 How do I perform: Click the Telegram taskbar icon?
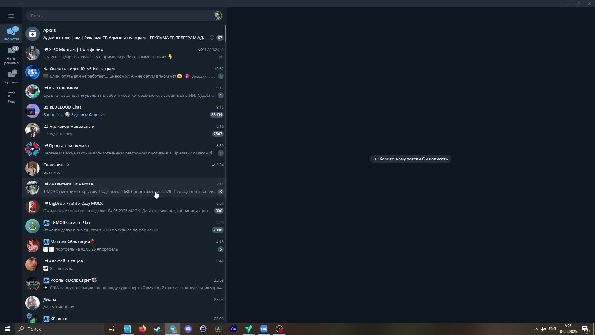(x=173, y=329)
